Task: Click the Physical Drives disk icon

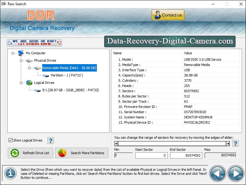Action: click(29, 60)
